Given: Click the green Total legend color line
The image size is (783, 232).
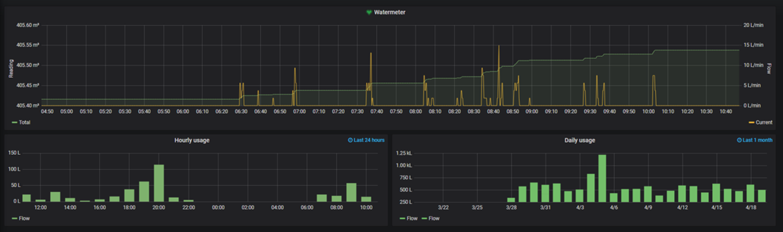Looking at the screenshot, I should tap(15, 122).
